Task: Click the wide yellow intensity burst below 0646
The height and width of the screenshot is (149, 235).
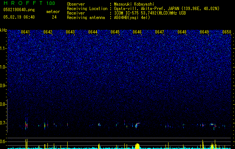Action: pyautogui.click(x=137, y=146)
